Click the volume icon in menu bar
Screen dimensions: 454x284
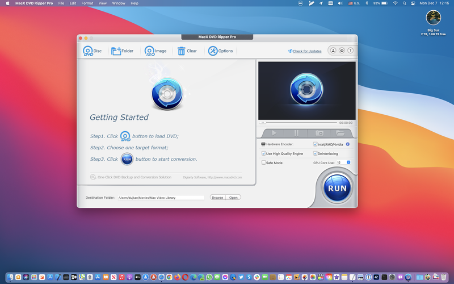click(340, 3)
